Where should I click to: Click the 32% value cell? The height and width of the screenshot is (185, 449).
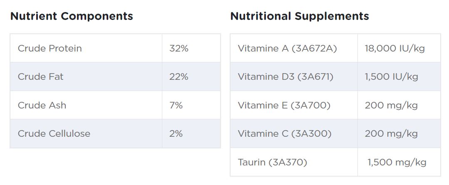pos(179,48)
